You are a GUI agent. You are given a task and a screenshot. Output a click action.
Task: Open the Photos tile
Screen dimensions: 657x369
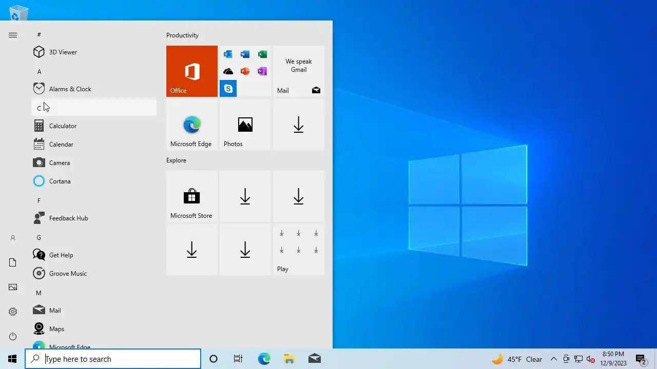(245, 125)
